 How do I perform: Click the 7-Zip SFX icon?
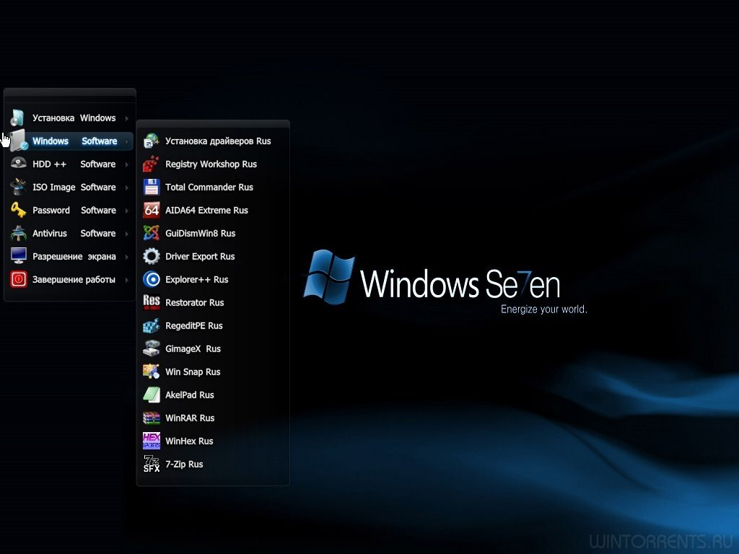click(x=152, y=464)
